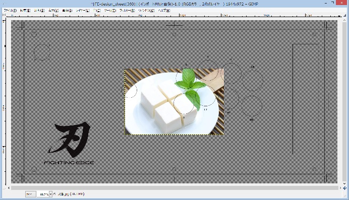Toggle the Quick Mask button at bottom-left corner

tap(4, 188)
